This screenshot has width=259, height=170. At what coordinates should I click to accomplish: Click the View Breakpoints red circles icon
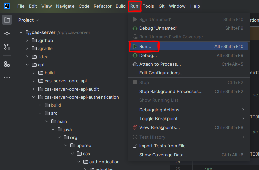(x=135, y=127)
